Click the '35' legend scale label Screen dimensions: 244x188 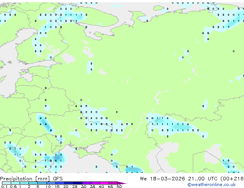(92, 186)
